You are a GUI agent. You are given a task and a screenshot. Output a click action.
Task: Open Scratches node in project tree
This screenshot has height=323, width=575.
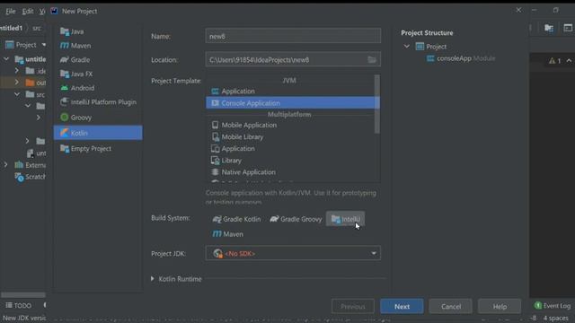tap(31, 177)
